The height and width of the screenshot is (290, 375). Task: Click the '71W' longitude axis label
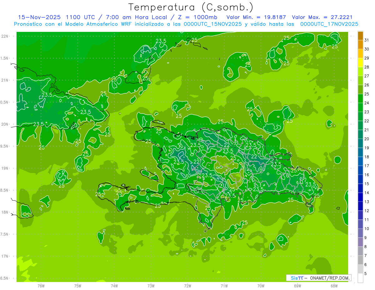224,286
